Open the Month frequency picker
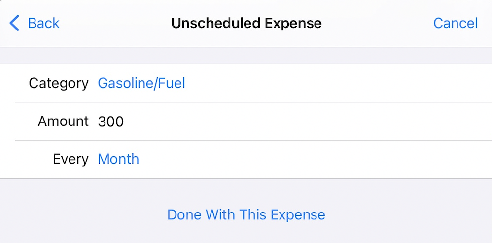This screenshot has height=243, width=492. click(x=118, y=159)
